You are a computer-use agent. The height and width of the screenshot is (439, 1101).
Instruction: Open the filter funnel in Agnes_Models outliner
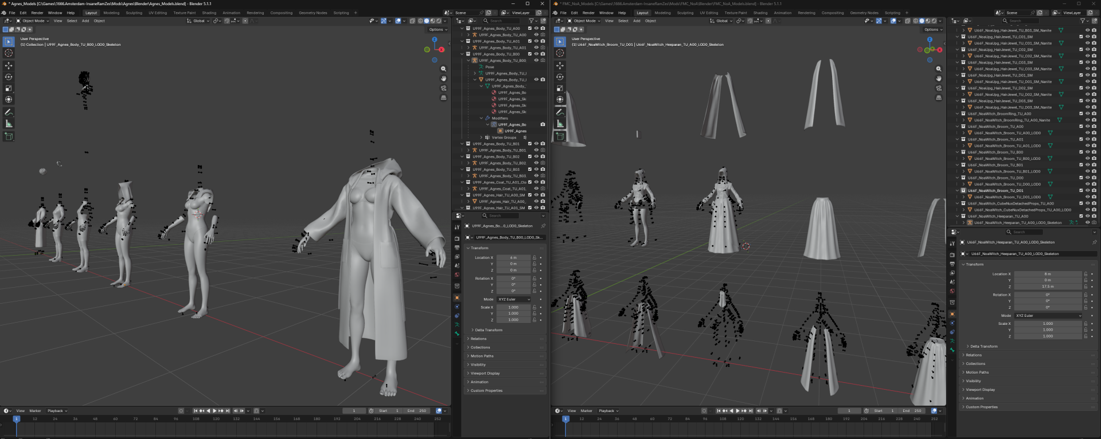(532, 21)
